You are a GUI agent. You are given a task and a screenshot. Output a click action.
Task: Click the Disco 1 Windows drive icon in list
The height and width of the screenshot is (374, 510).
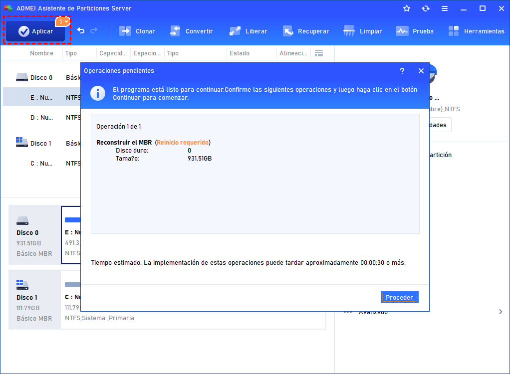(22, 142)
